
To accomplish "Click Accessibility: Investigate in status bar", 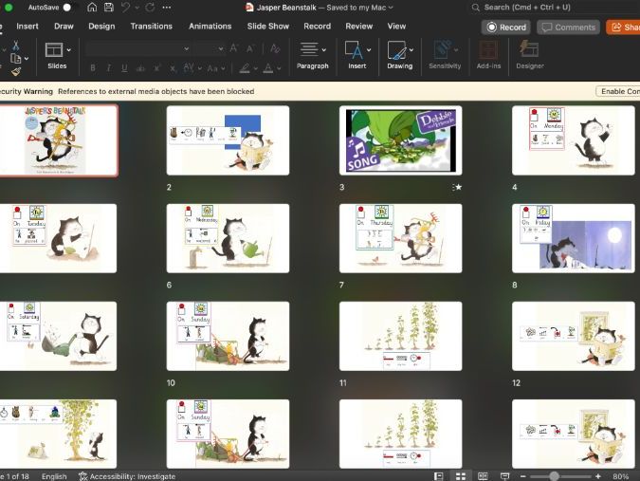I will 127,476.
